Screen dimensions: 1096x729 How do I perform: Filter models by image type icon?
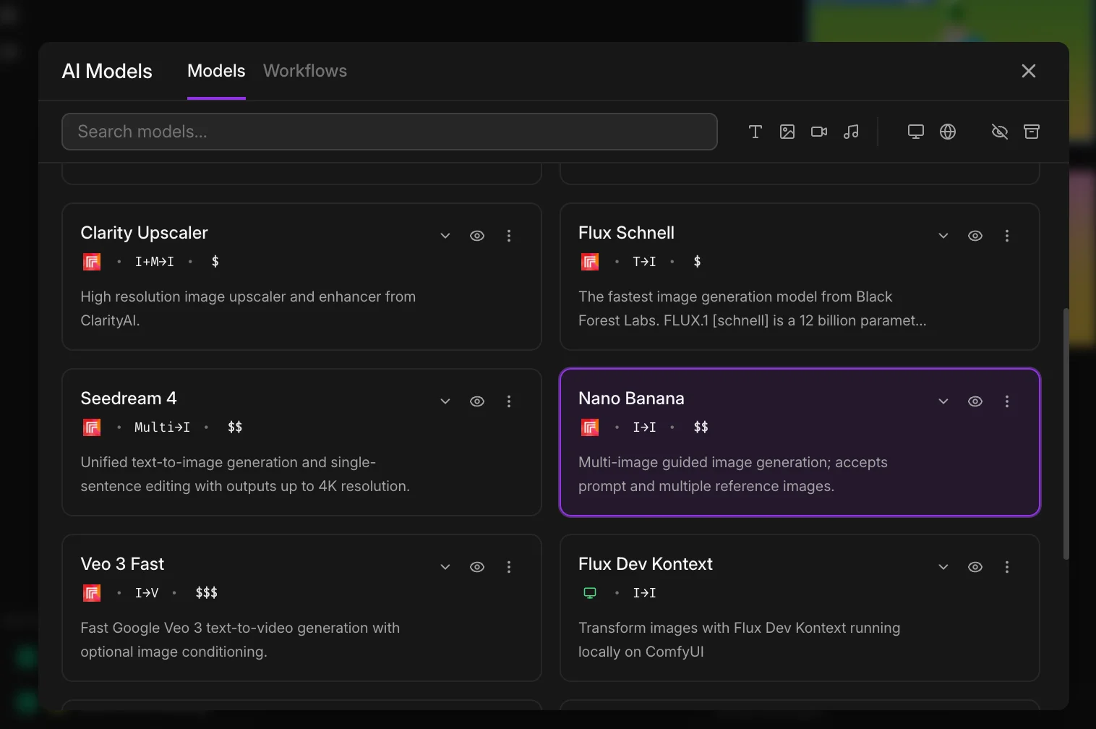787,132
